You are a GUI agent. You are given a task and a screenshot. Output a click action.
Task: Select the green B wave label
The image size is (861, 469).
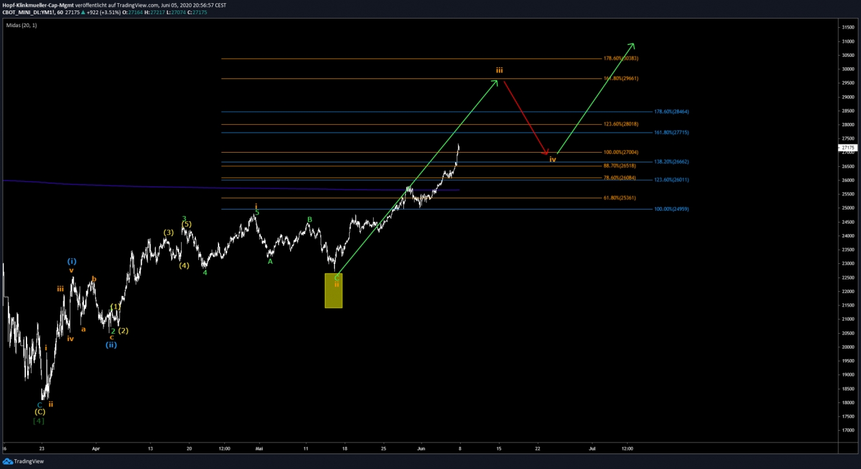click(x=310, y=220)
